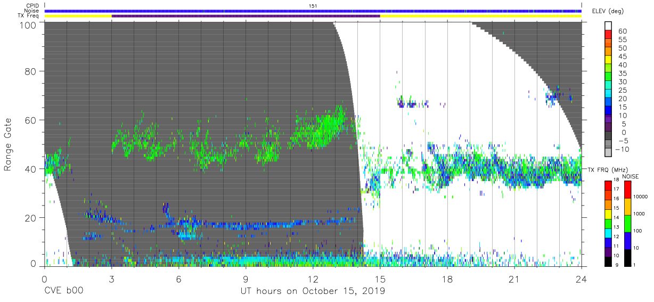The height and width of the screenshot is (302, 654).
Task: Click the CVE b00 radar beam label
Action: 63,291
